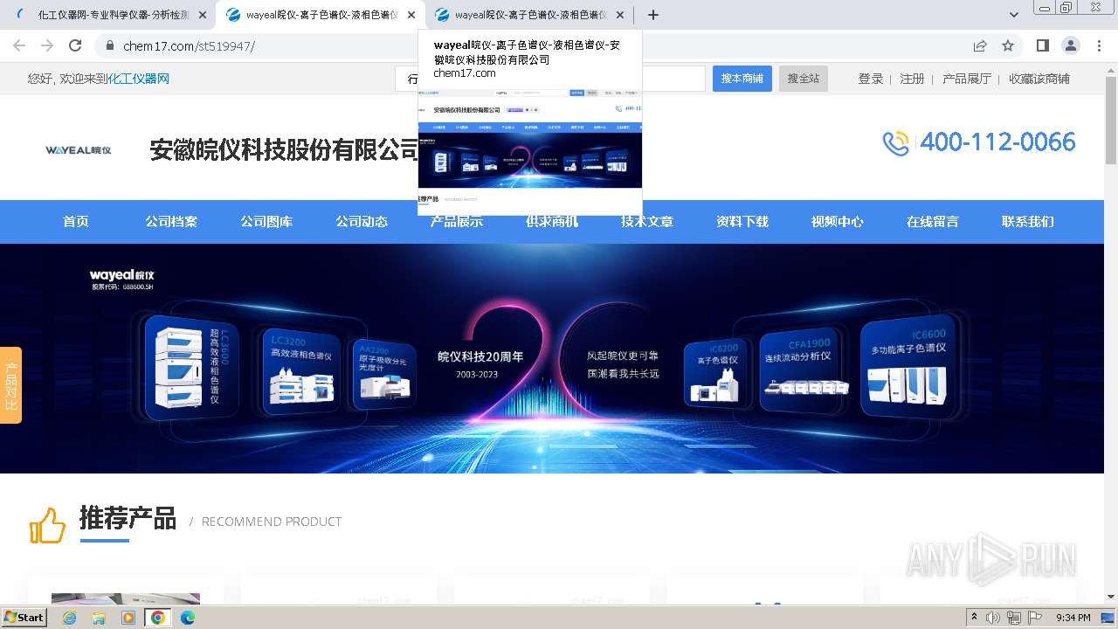Screen dimensions: 1118x629
Task: Click IC6600 多功能离子色谱仪 banner product
Action: [x=908, y=367]
